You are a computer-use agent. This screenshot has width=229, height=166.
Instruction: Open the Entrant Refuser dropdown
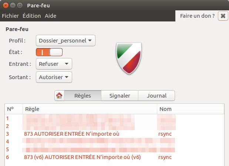point(54,64)
